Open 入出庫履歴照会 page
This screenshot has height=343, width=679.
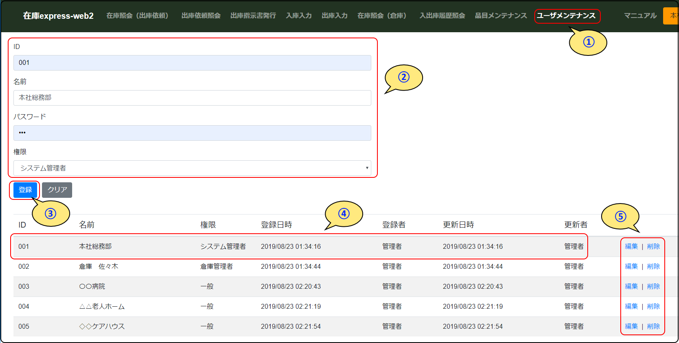click(442, 16)
